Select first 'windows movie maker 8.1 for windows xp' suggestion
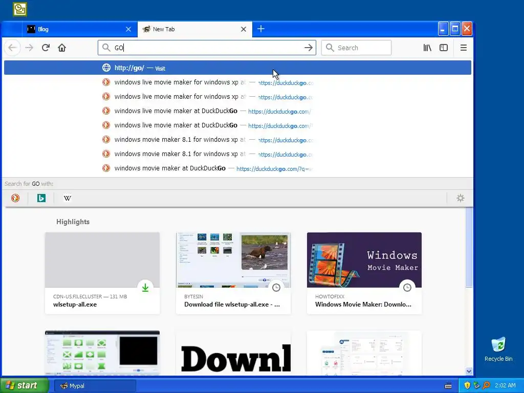The width and height of the screenshot is (524, 393). coord(237,140)
